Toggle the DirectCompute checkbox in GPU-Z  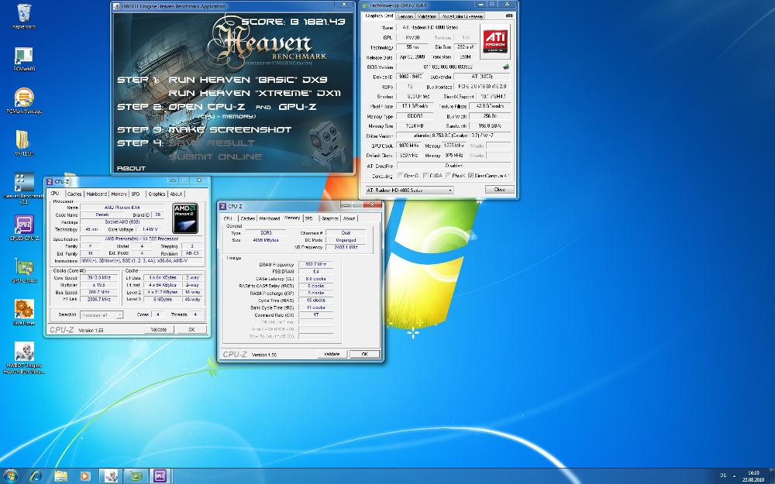(470, 175)
